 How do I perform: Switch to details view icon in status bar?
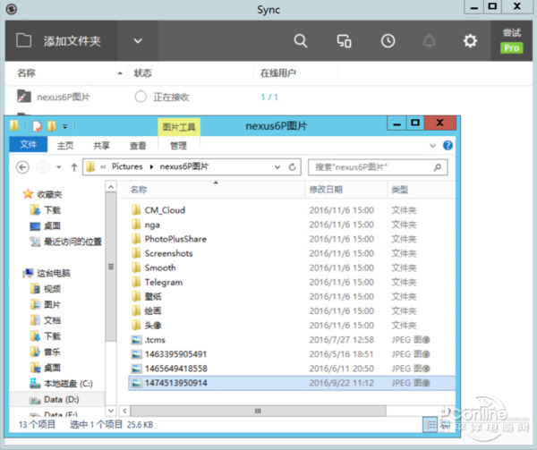430,425
